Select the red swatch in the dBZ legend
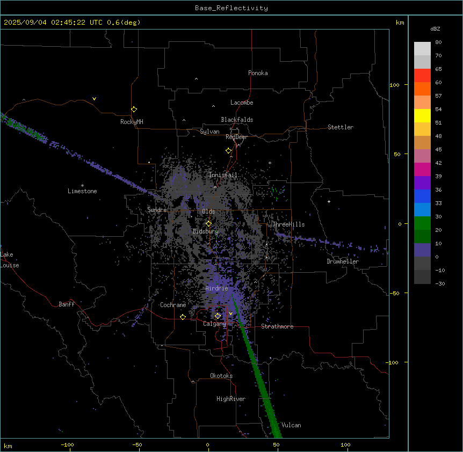This screenshot has height=452, width=463. click(x=422, y=75)
